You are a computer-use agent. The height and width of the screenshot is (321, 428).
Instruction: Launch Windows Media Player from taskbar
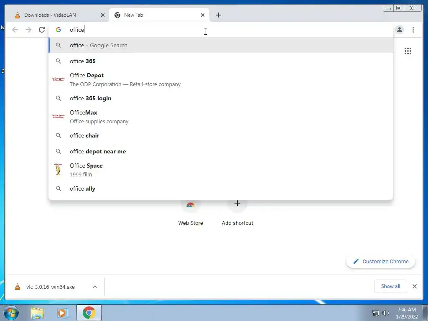click(x=62, y=313)
